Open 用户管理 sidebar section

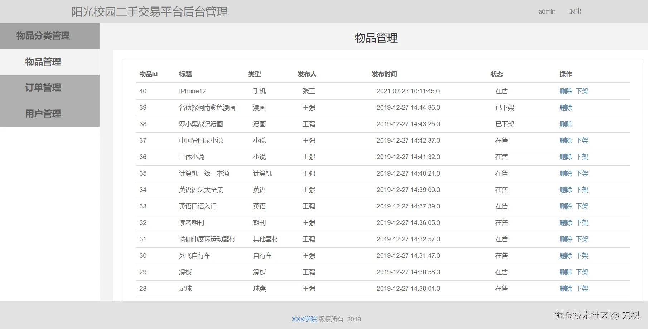coord(50,113)
